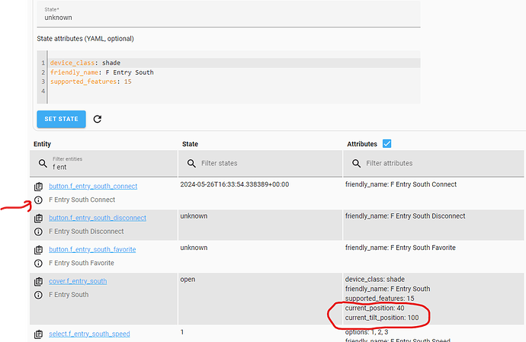
Task: Toggle the Attributes column checkbox
Action: click(386, 143)
